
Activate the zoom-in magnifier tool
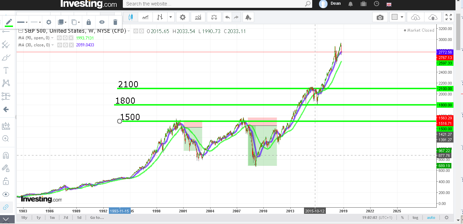click(6, 138)
